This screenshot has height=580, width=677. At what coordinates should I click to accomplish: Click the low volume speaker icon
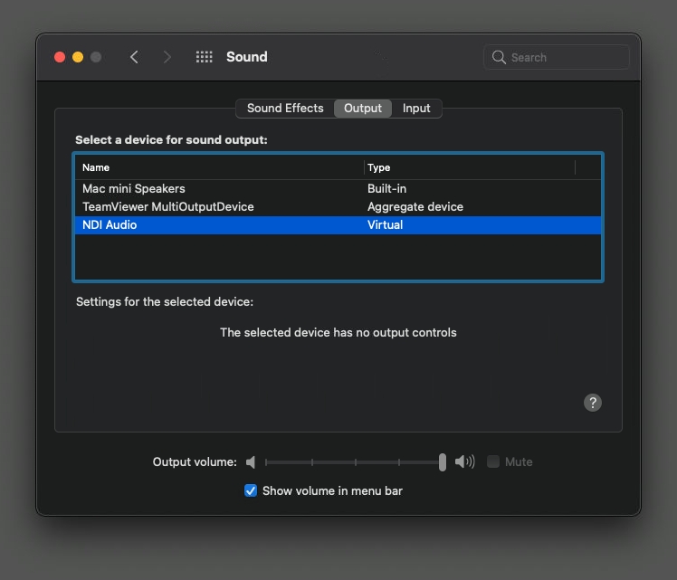(251, 462)
